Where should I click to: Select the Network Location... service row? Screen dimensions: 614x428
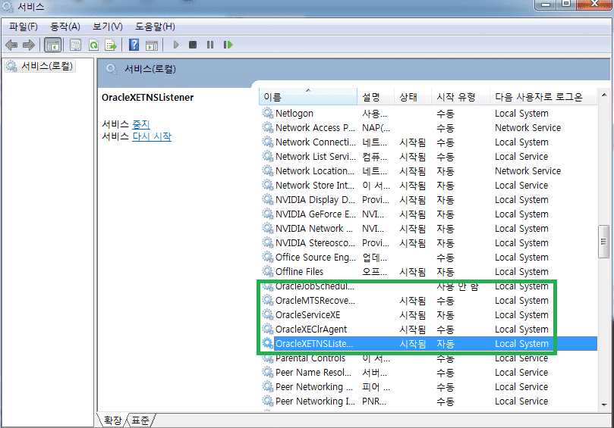coord(427,170)
